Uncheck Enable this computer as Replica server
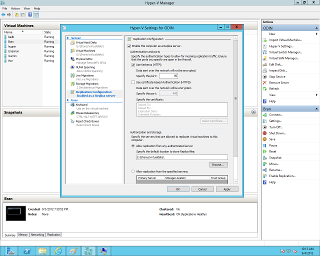Screen dimensions: 320x256 tap(129, 46)
